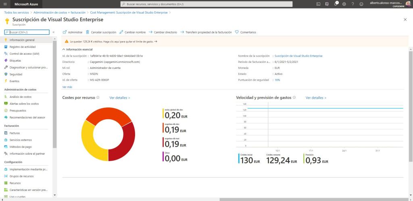Open the feedback smiley icon
413x201 pixels.
361,4
